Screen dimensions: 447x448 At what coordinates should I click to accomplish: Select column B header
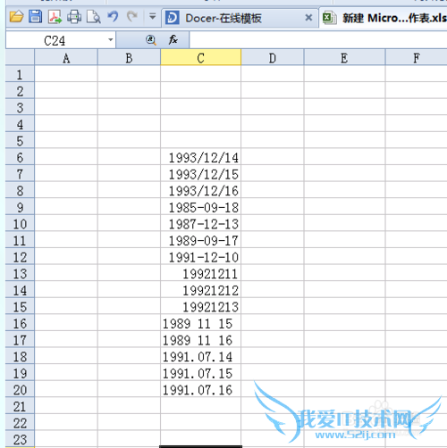[129, 57]
